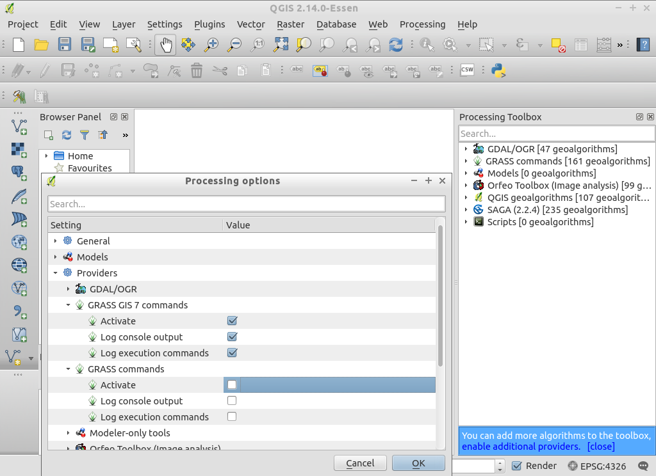
Task: Click the Add SpatiaLite Layer feather icon
Action: pos(19,196)
